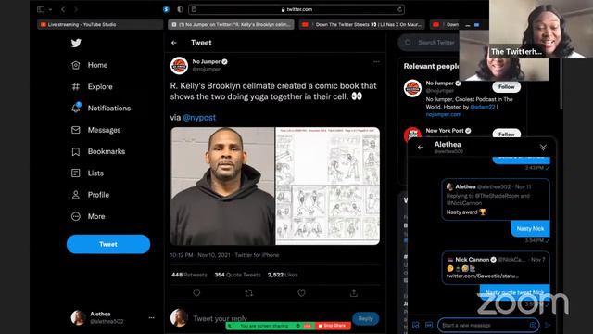Viewport: 593px width, 334px height.
Task: Open shared Nick Cannon tweet card
Action: 496,268
